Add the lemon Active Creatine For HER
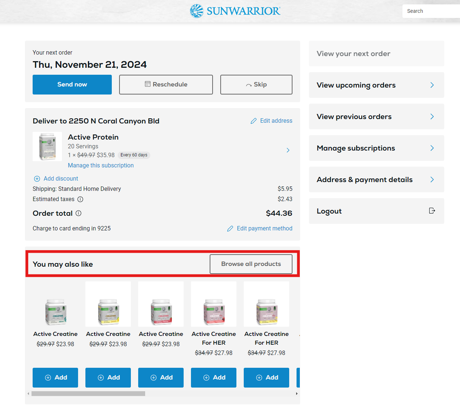460x411 pixels. coord(266,378)
